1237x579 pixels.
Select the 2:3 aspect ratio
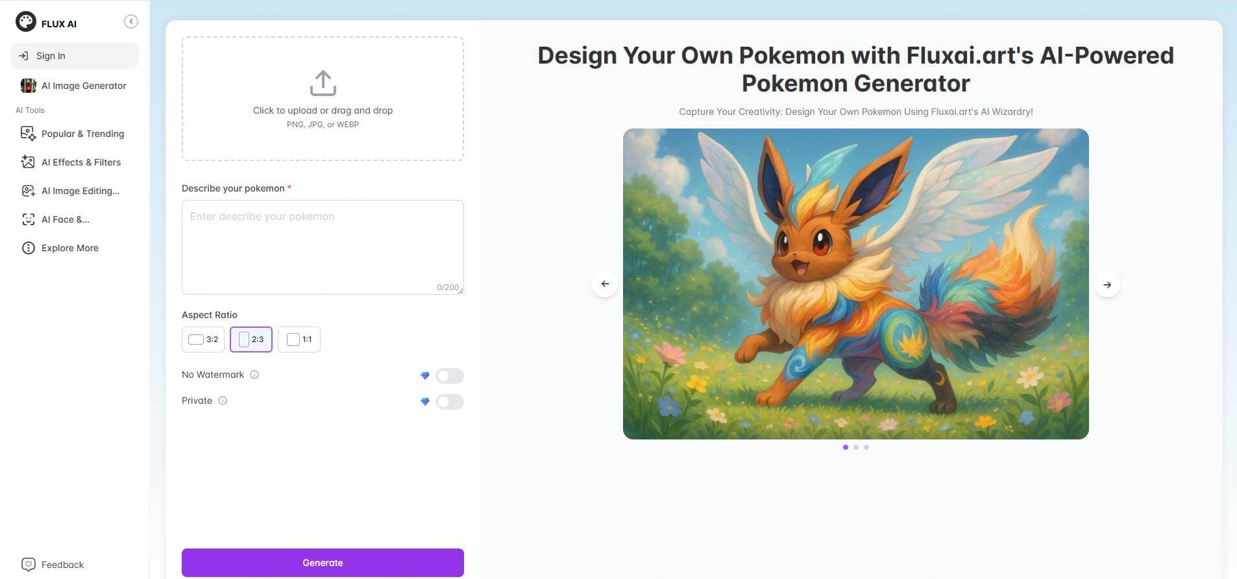251,339
